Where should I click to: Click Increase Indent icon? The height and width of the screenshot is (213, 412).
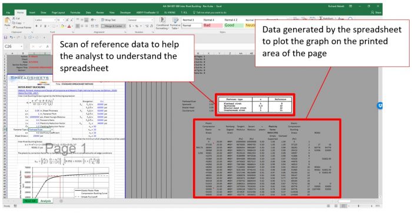(97, 26)
